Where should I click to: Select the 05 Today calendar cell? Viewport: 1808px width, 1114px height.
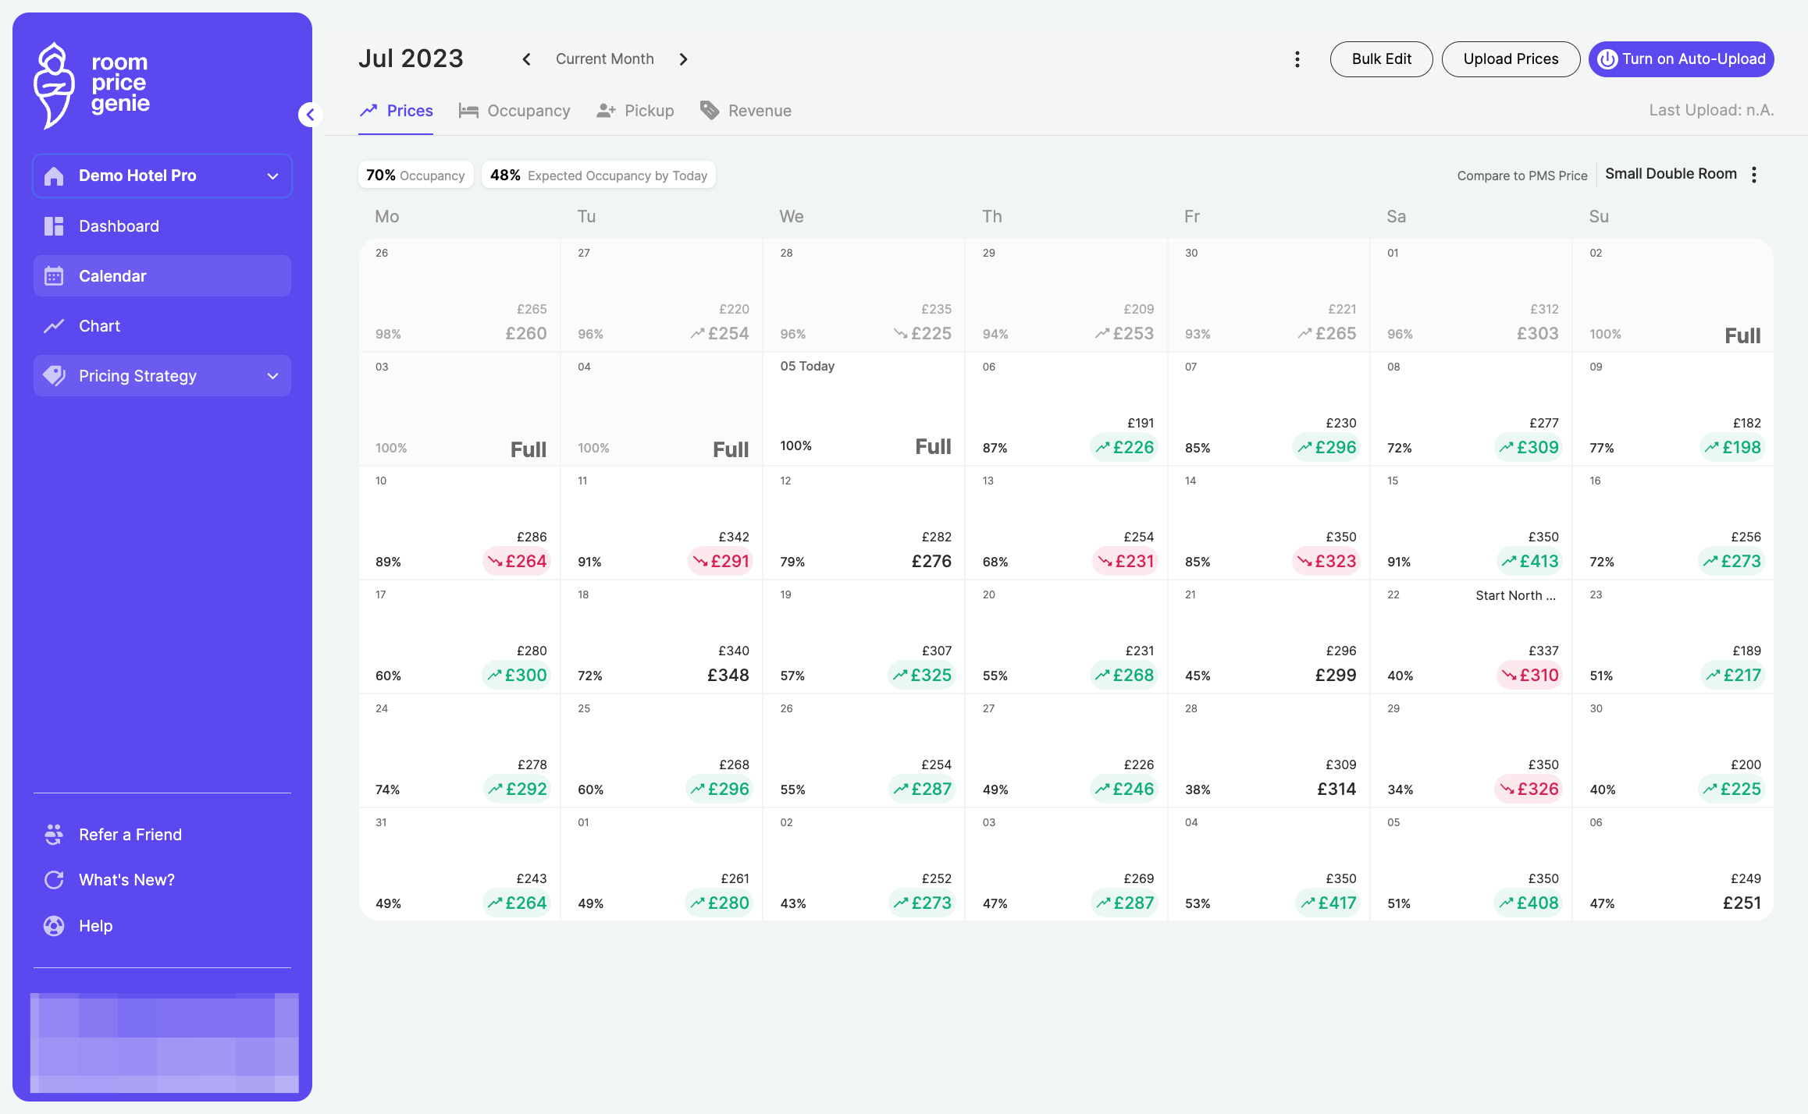[863, 409]
